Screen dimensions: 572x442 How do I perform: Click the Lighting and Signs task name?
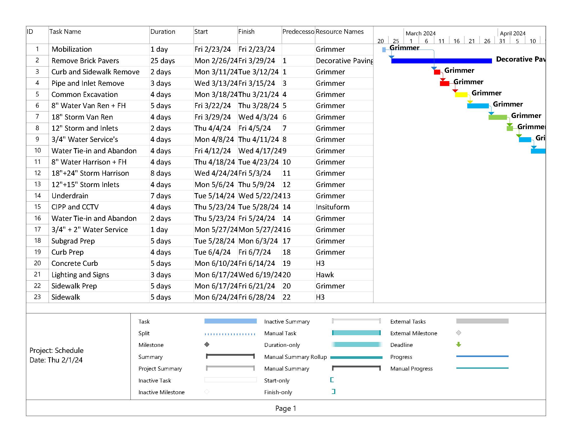tap(80, 275)
